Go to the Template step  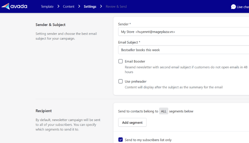tap(47, 7)
